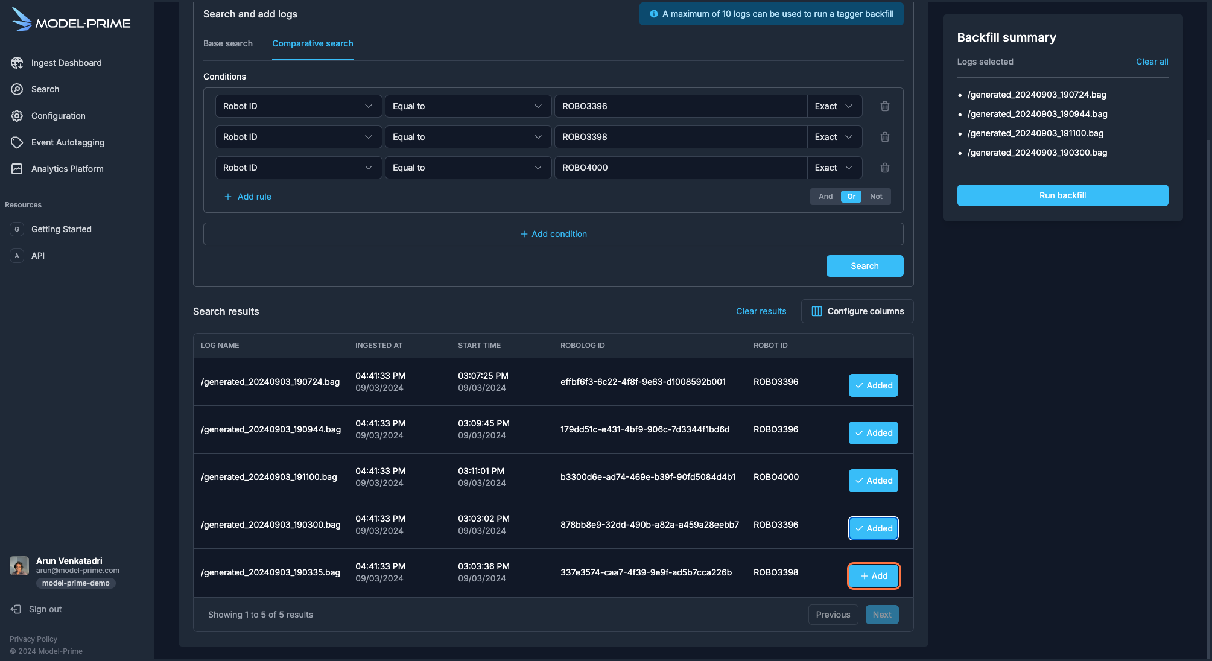This screenshot has height=661, width=1212.
Task: Click the Event Autotagging tag icon
Action: click(17, 142)
